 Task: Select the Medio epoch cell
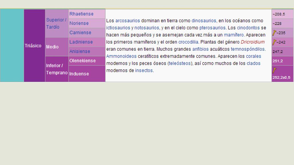[57, 47]
